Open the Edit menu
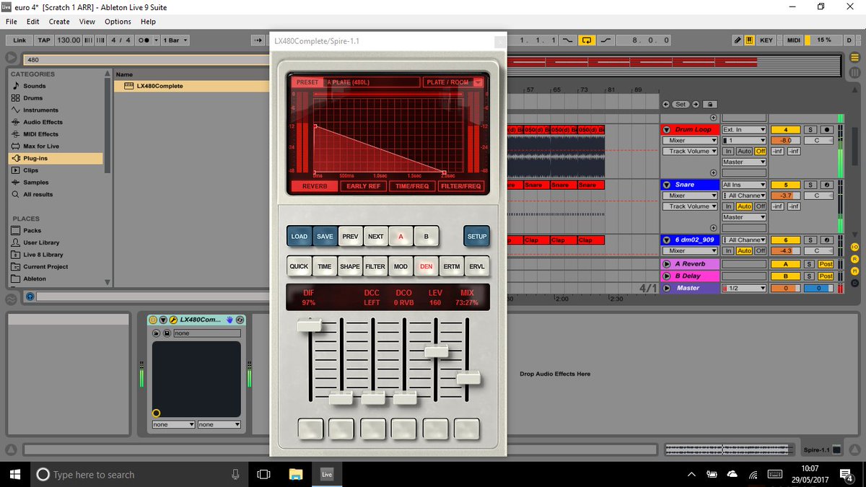866x487 pixels. (x=33, y=22)
